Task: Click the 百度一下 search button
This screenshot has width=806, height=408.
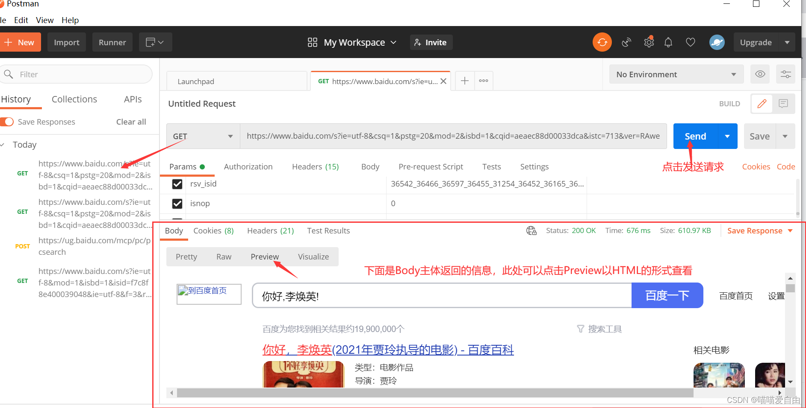Action: click(x=667, y=295)
